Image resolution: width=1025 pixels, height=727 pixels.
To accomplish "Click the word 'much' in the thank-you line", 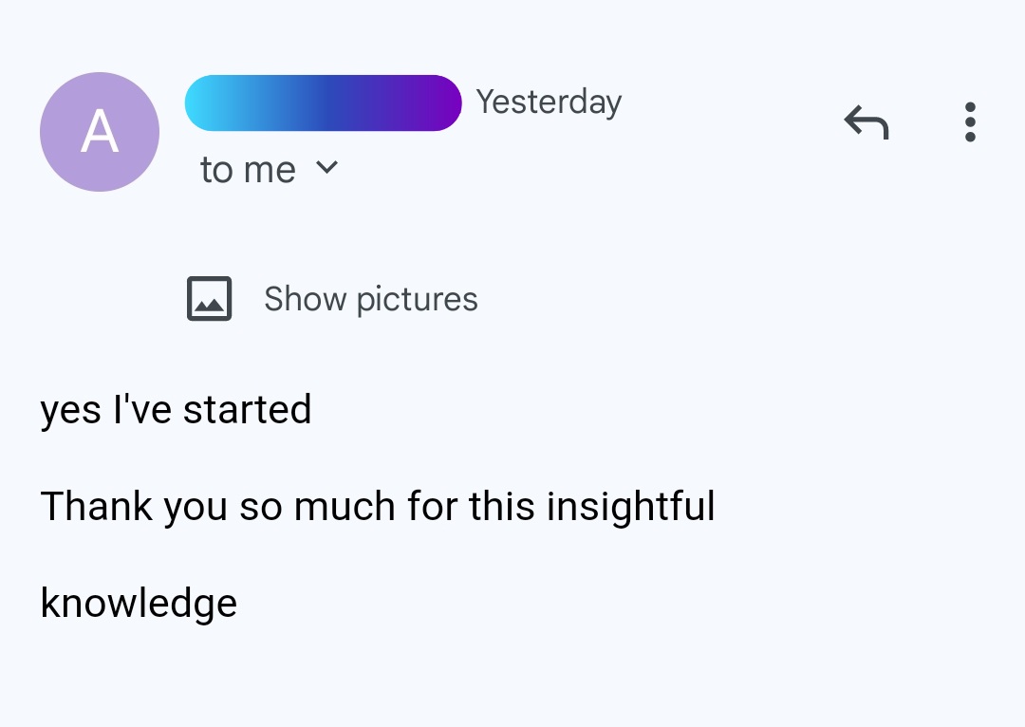I will coord(345,506).
